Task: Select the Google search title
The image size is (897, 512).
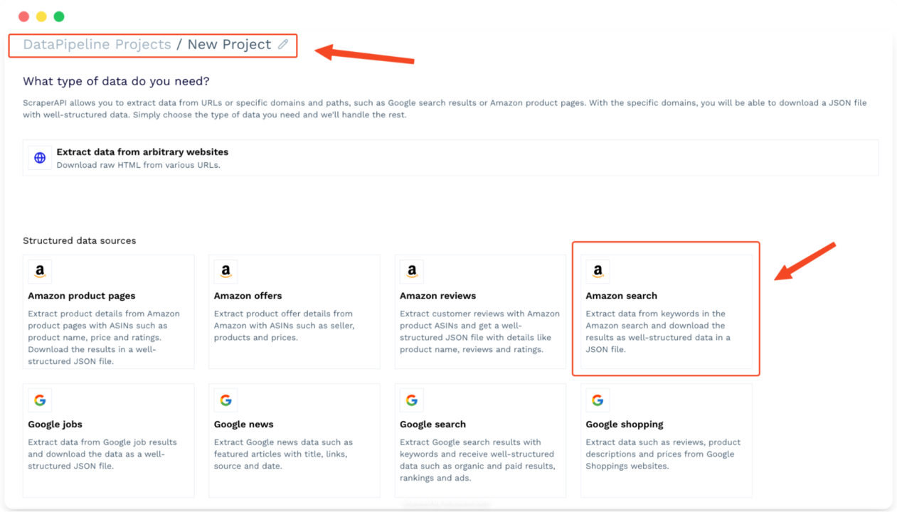Action: pos(432,425)
